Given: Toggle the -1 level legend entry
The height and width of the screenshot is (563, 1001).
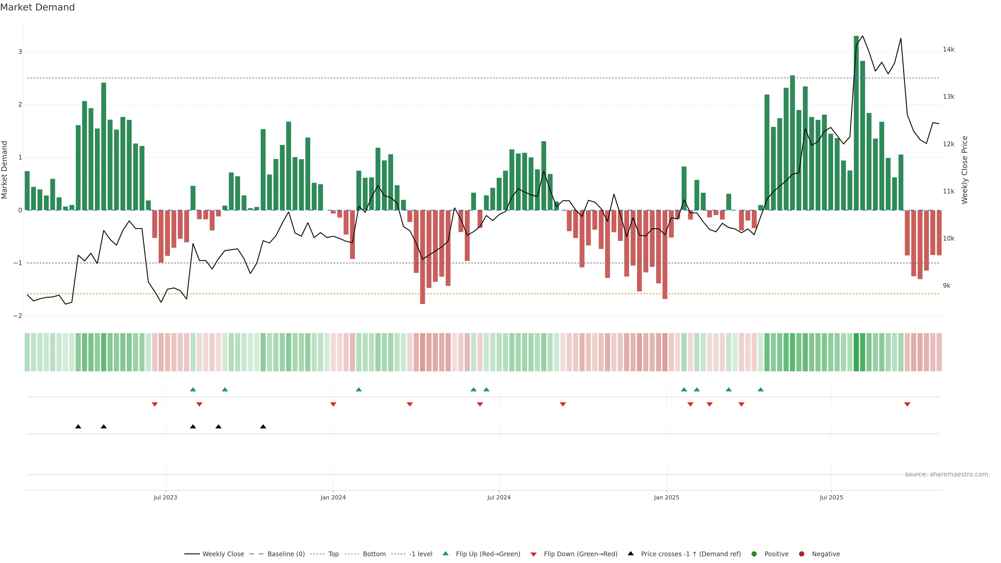Looking at the screenshot, I should point(420,554).
